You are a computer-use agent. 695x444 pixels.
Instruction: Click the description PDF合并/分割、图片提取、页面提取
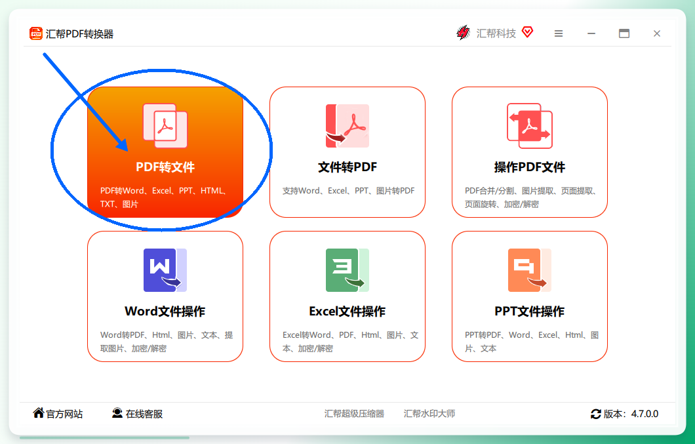[x=531, y=197]
